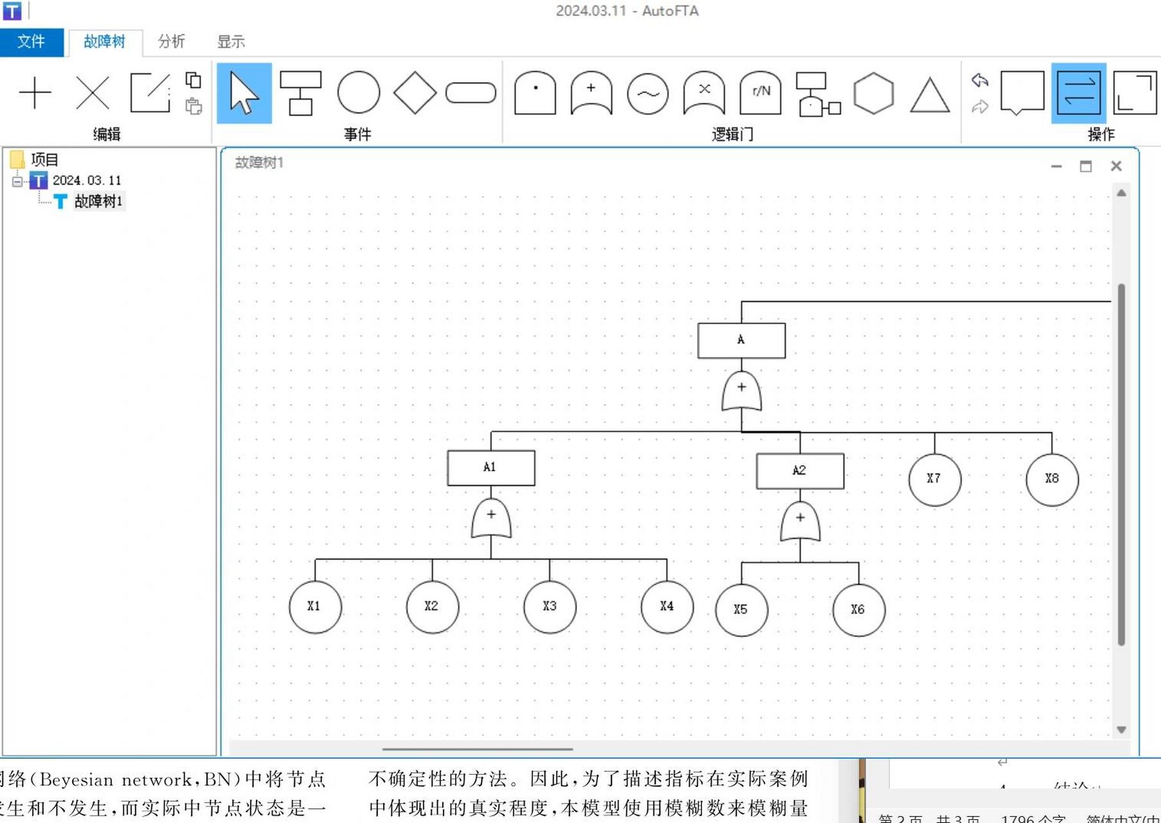The width and height of the screenshot is (1161, 823).
Task: Select 故障树1 in project tree
Action: [98, 201]
